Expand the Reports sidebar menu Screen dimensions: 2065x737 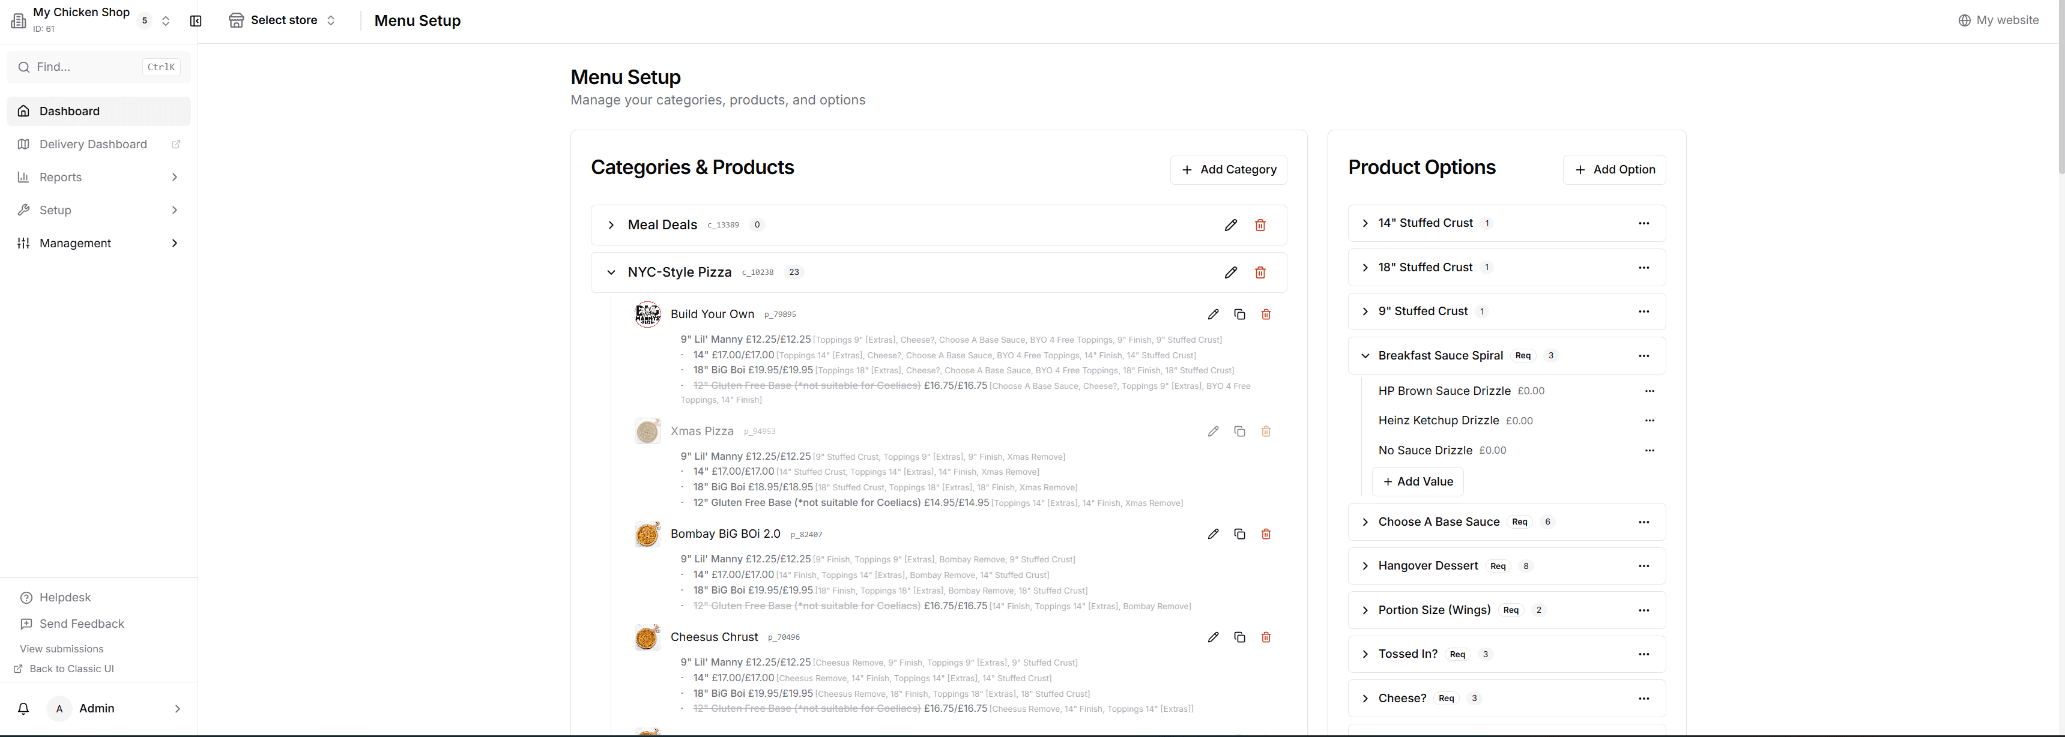(98, 177)
